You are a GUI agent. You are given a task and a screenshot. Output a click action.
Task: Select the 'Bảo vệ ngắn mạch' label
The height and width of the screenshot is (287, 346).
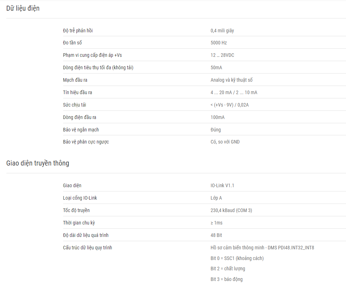81,130
